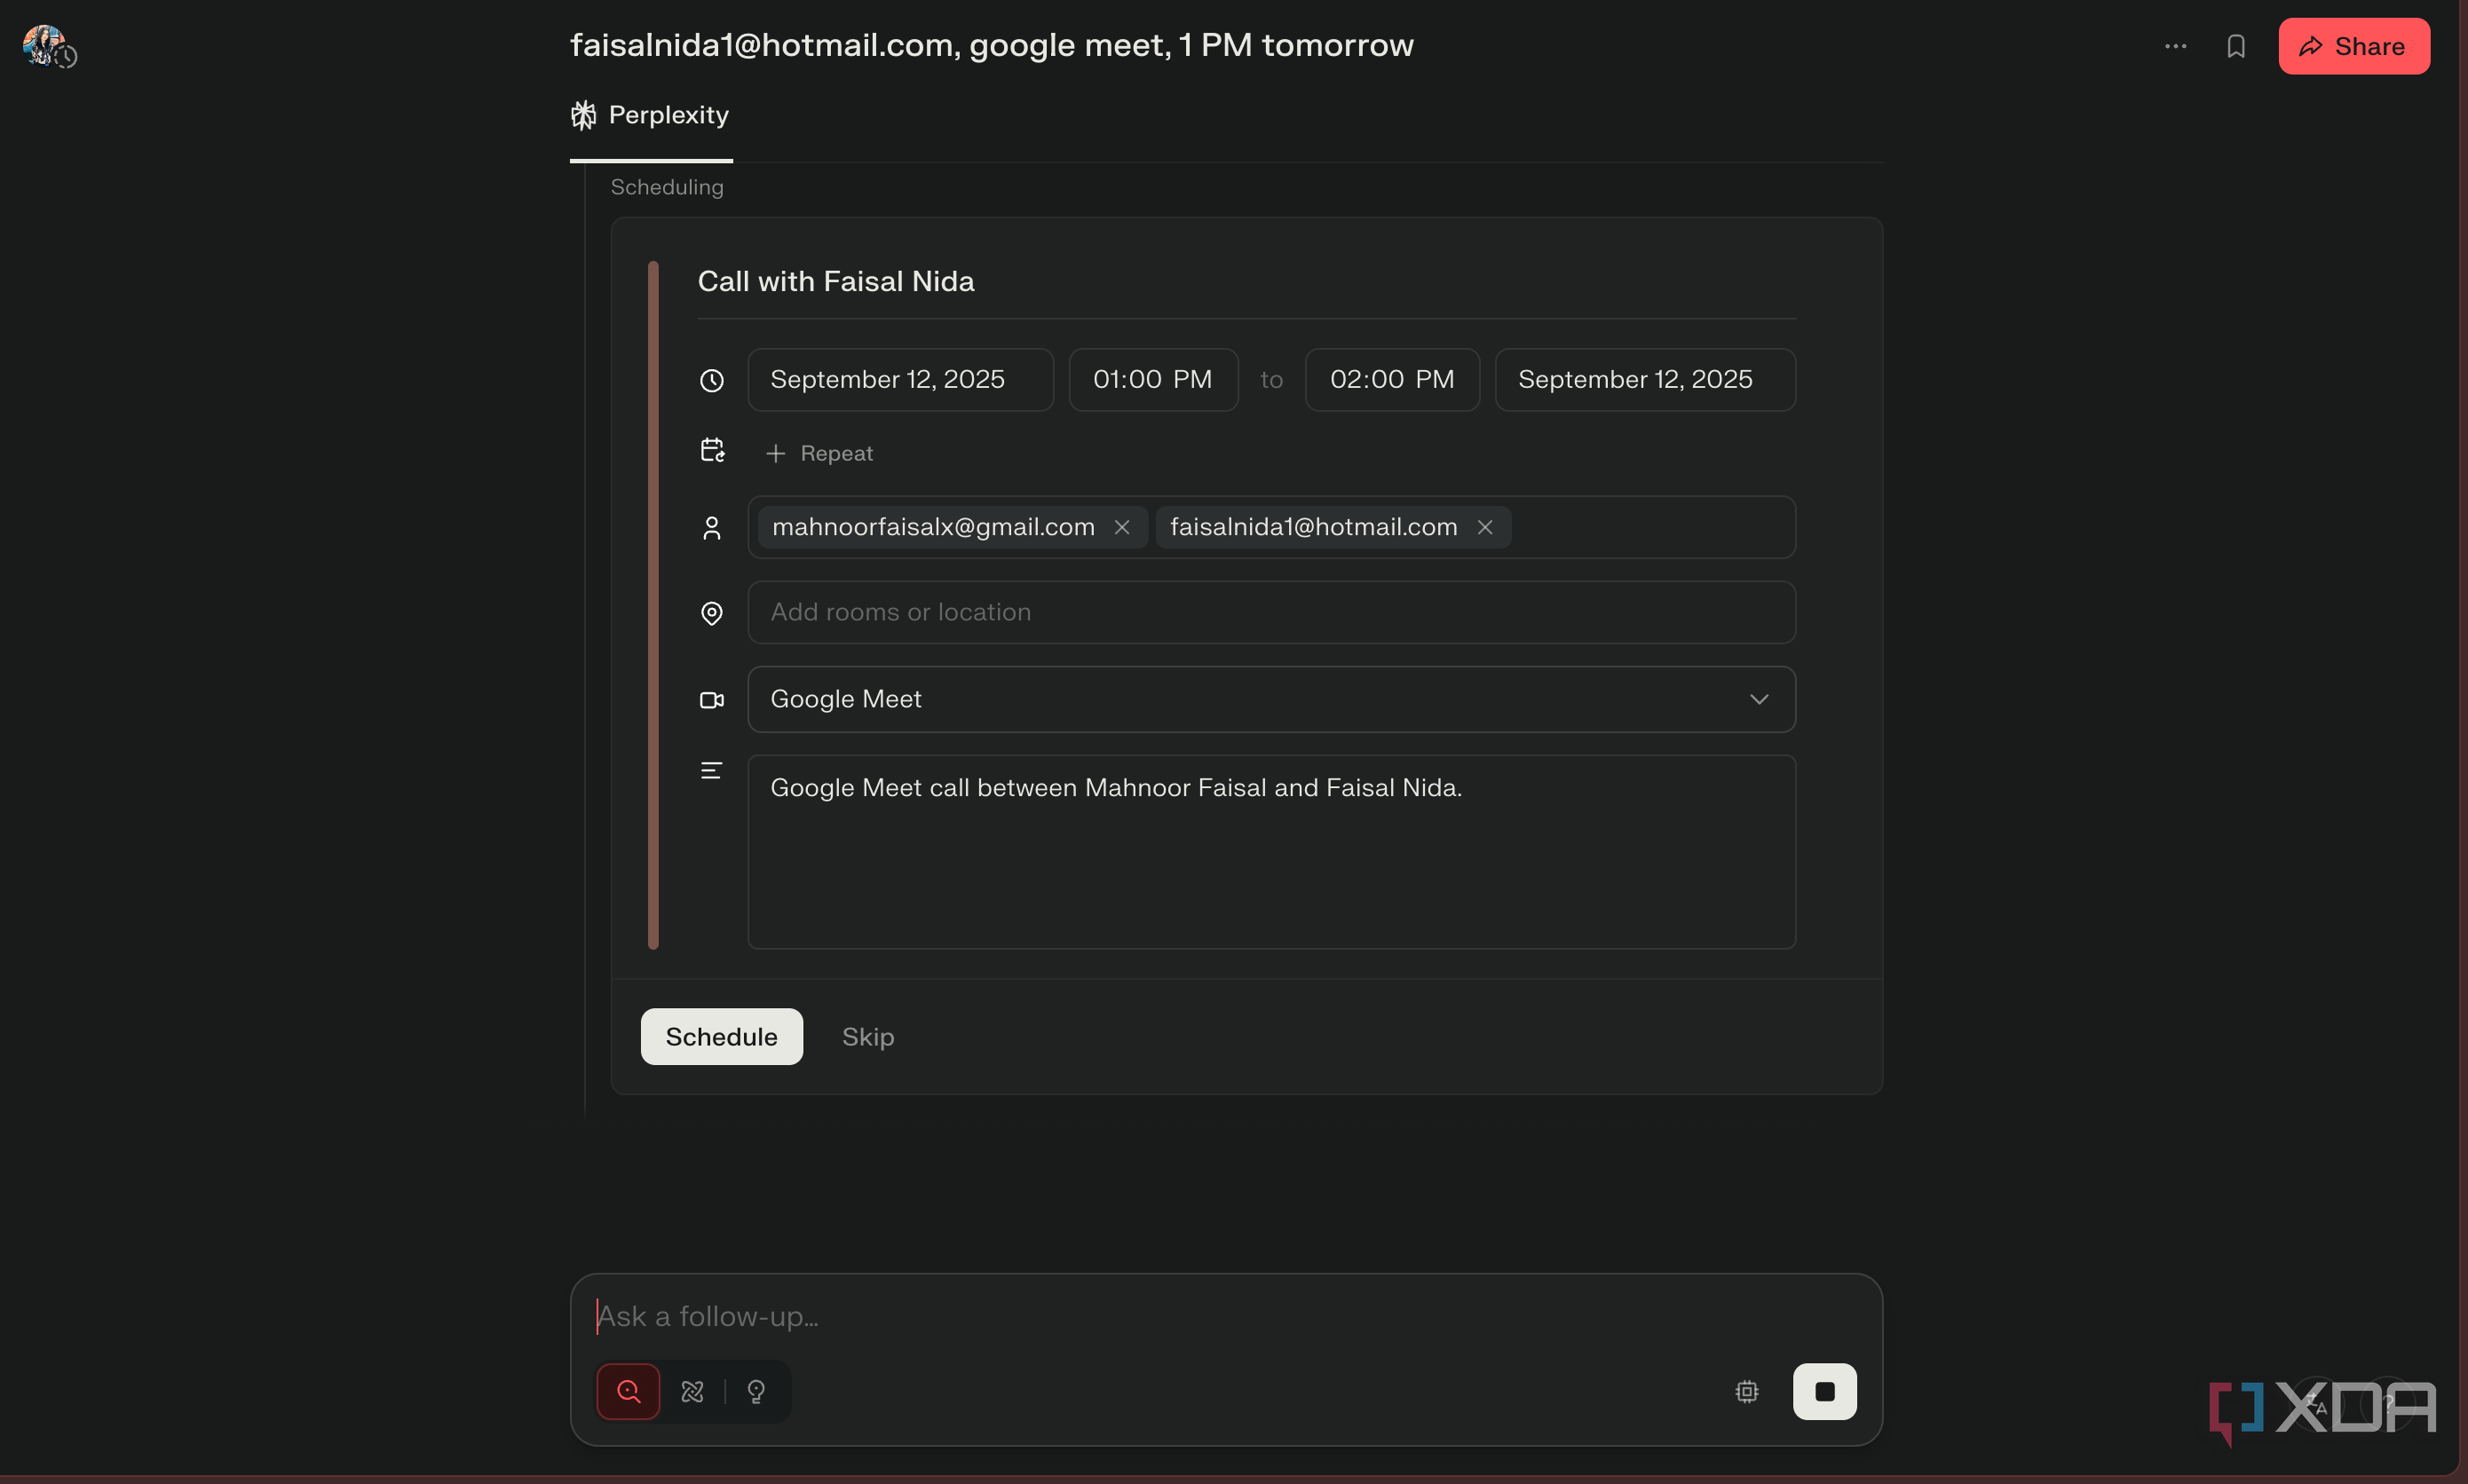Image resolution: width=2468 pixels, height=1484 pixels.
Task: Click the thread title text
Action: 991,45
